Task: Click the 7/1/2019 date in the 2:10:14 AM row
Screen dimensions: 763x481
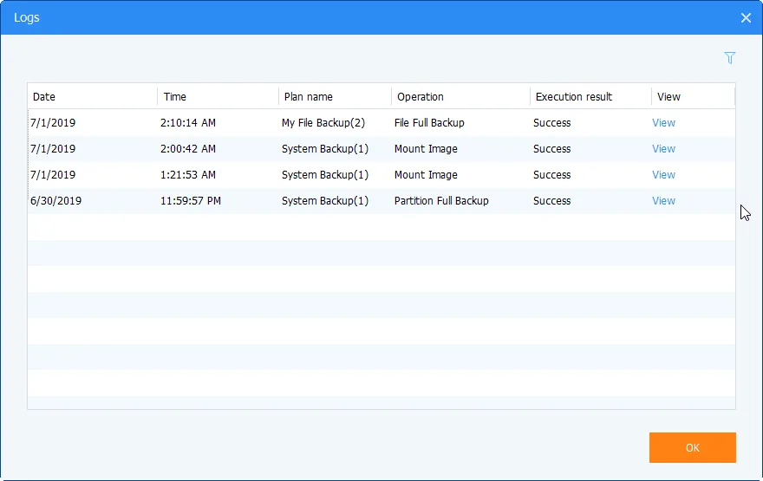Action: pos(53,122)
